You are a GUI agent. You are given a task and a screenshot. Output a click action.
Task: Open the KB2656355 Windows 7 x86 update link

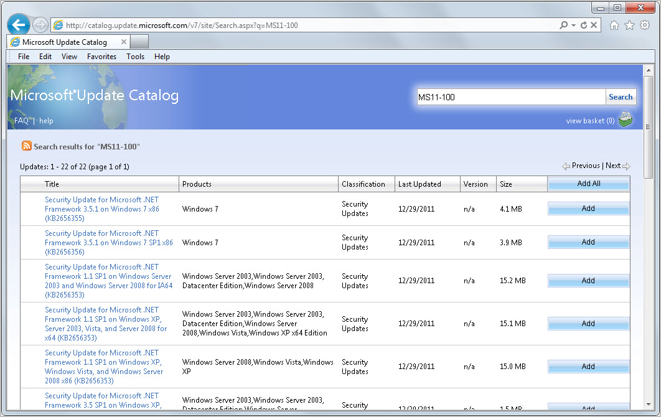pos(102,208)
